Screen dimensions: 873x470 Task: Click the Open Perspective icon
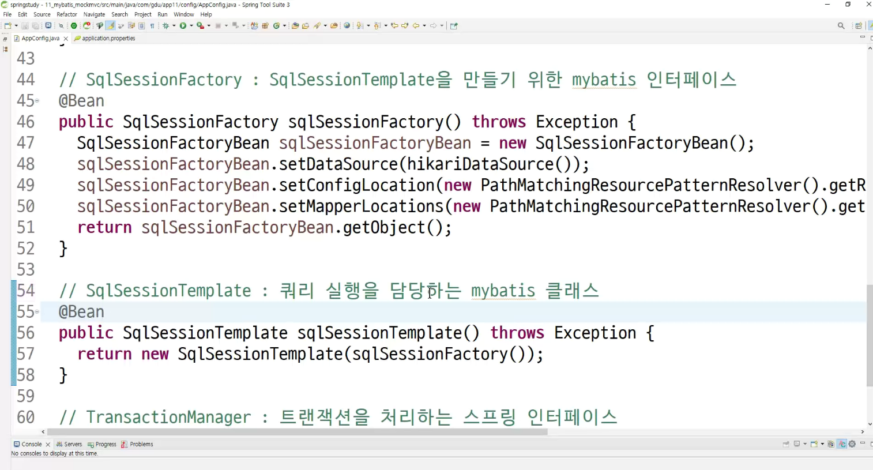859,25
